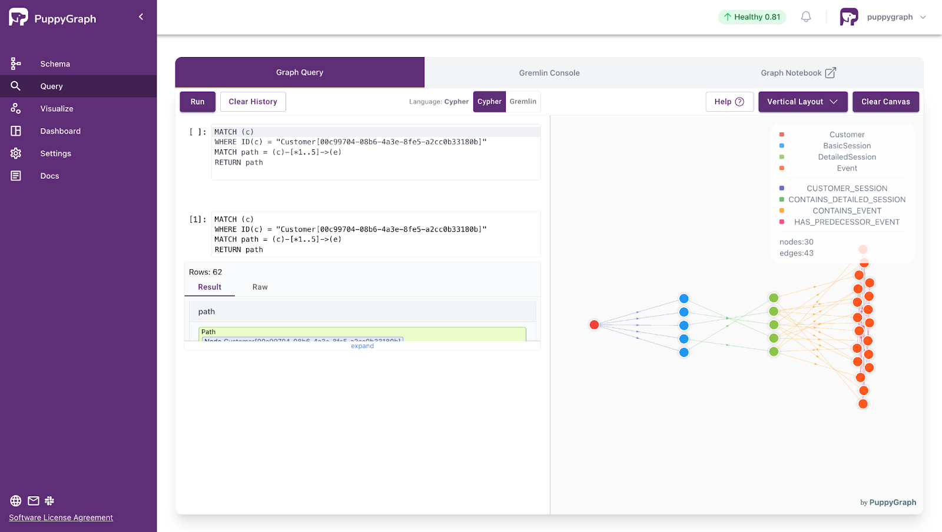The height and width of the screenshot is (532, 942).
Task: Click the Healthy 0.81 status badge
Action: point(752,17)
